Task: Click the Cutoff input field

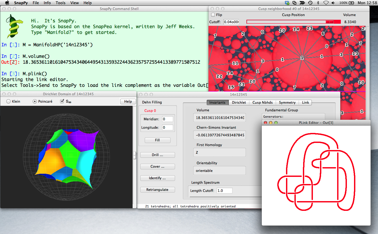Action: click(231, 22)
